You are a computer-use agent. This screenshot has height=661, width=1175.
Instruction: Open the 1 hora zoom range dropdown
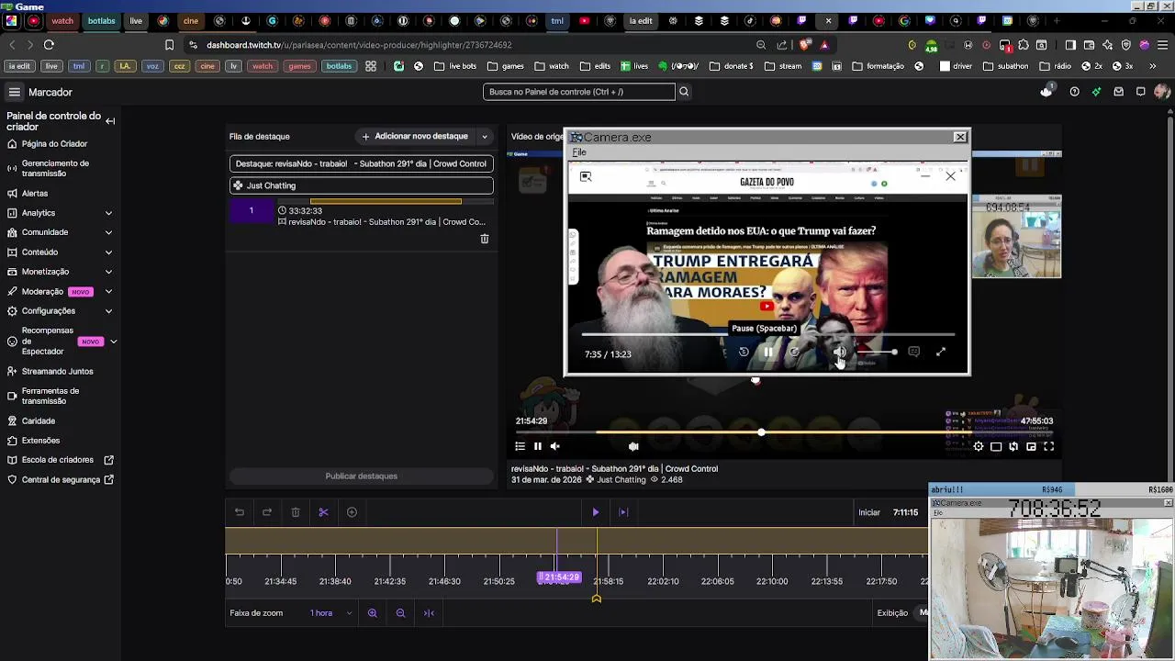[330, 613]
